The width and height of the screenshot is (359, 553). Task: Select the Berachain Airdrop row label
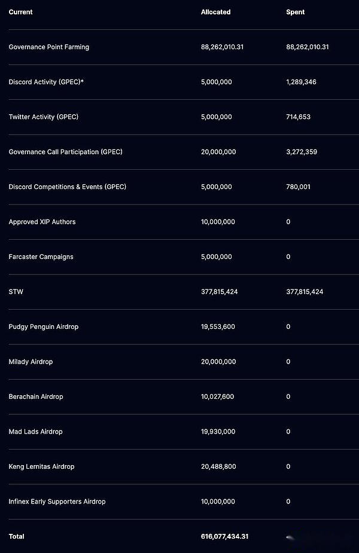[36, 396]
